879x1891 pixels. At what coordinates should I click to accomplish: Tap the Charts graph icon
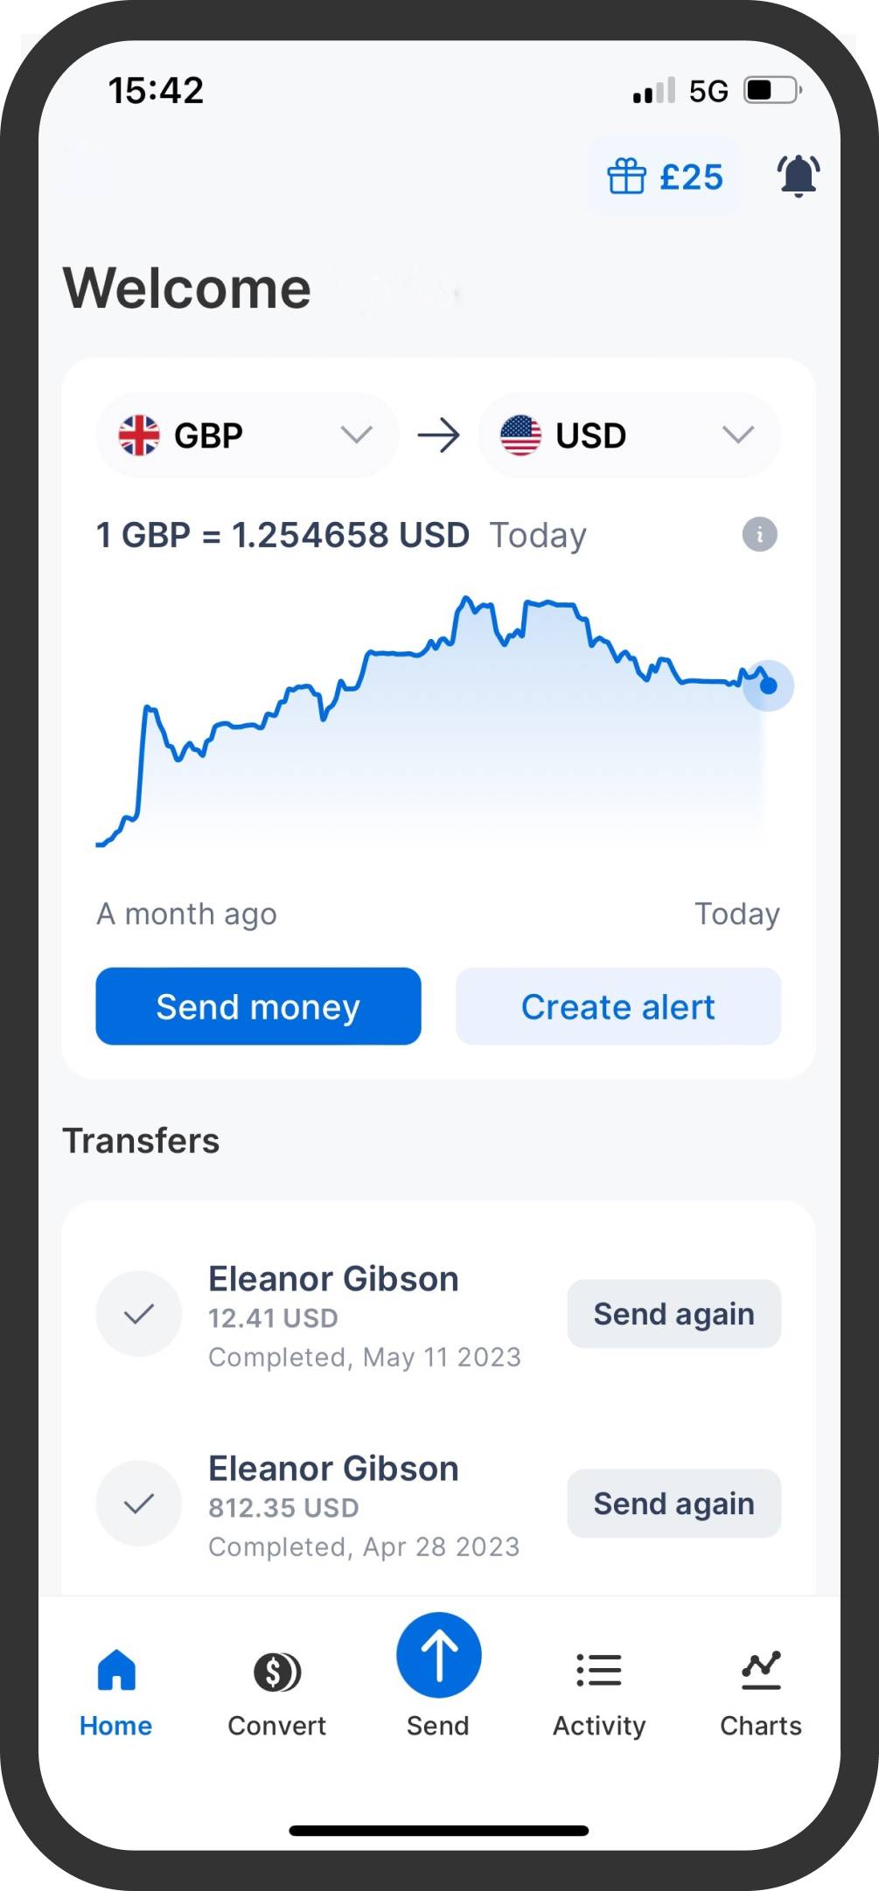point(761,1670)
